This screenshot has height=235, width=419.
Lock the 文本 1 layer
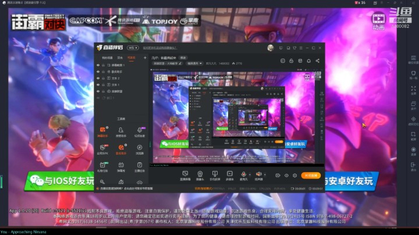[103, 85]
